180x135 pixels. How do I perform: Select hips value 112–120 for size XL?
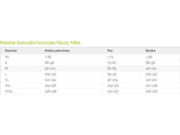point(151,80)
